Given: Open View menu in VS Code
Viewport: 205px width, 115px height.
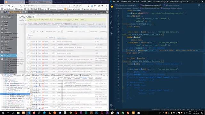Looking at the screenshot, I should click(130, 2).
